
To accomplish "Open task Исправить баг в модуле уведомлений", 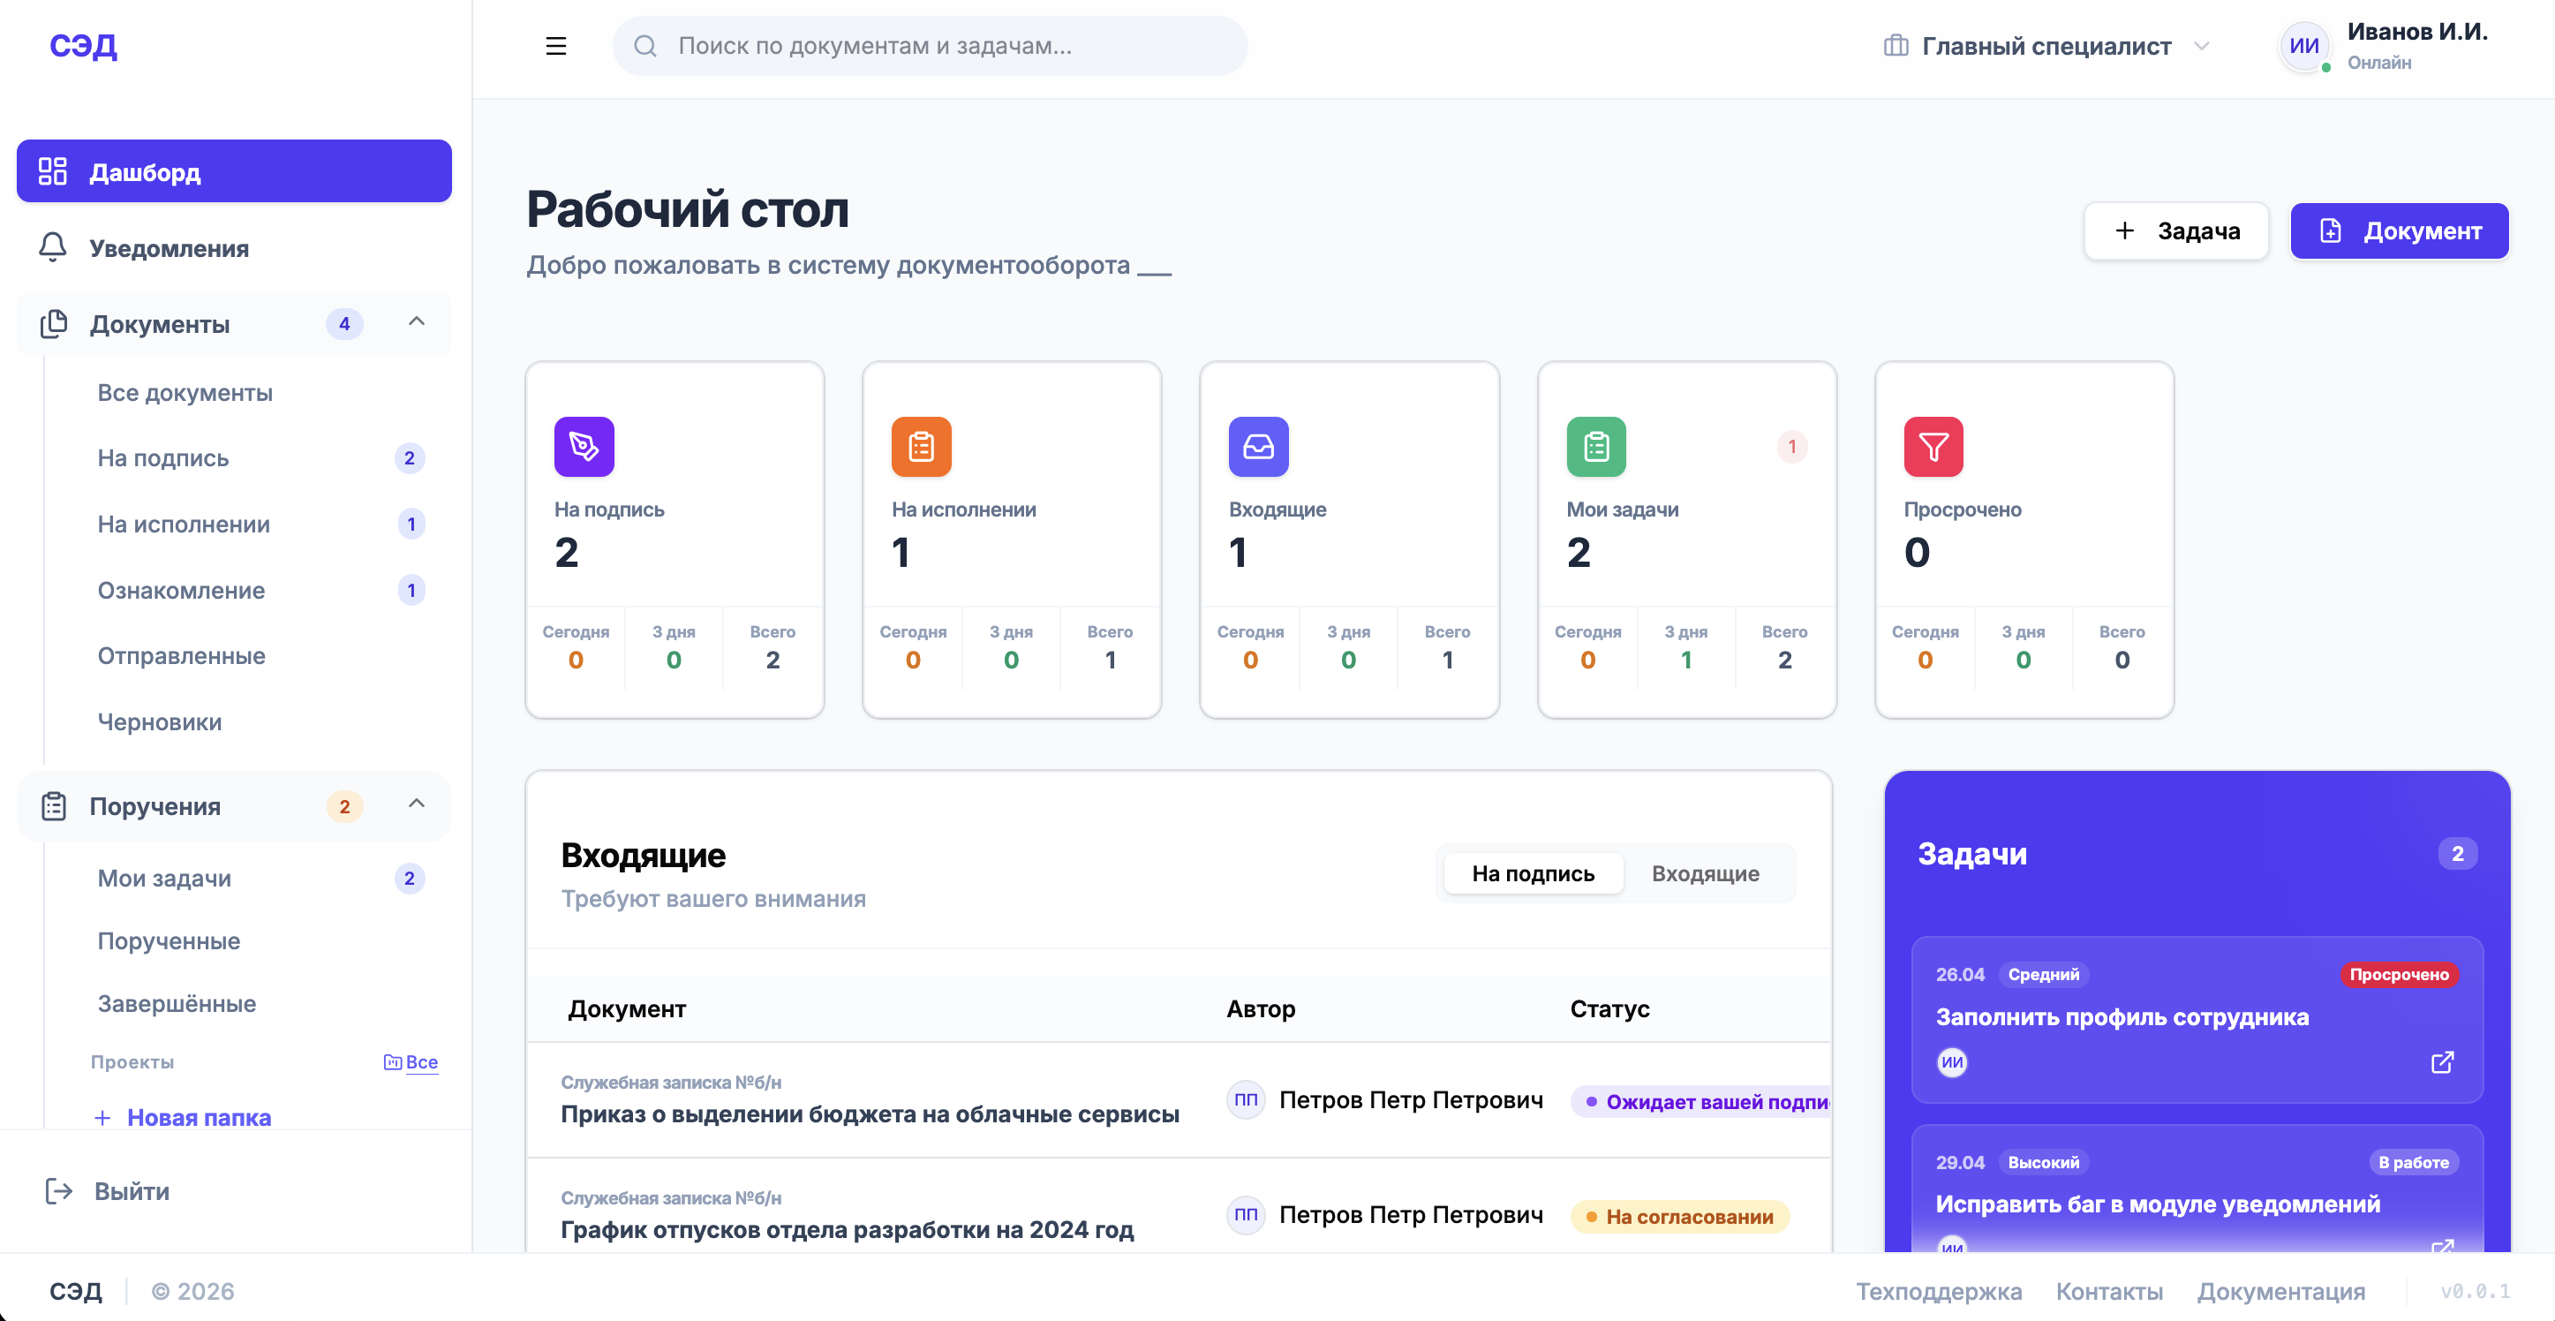I will click(x=2157, y=1204).
